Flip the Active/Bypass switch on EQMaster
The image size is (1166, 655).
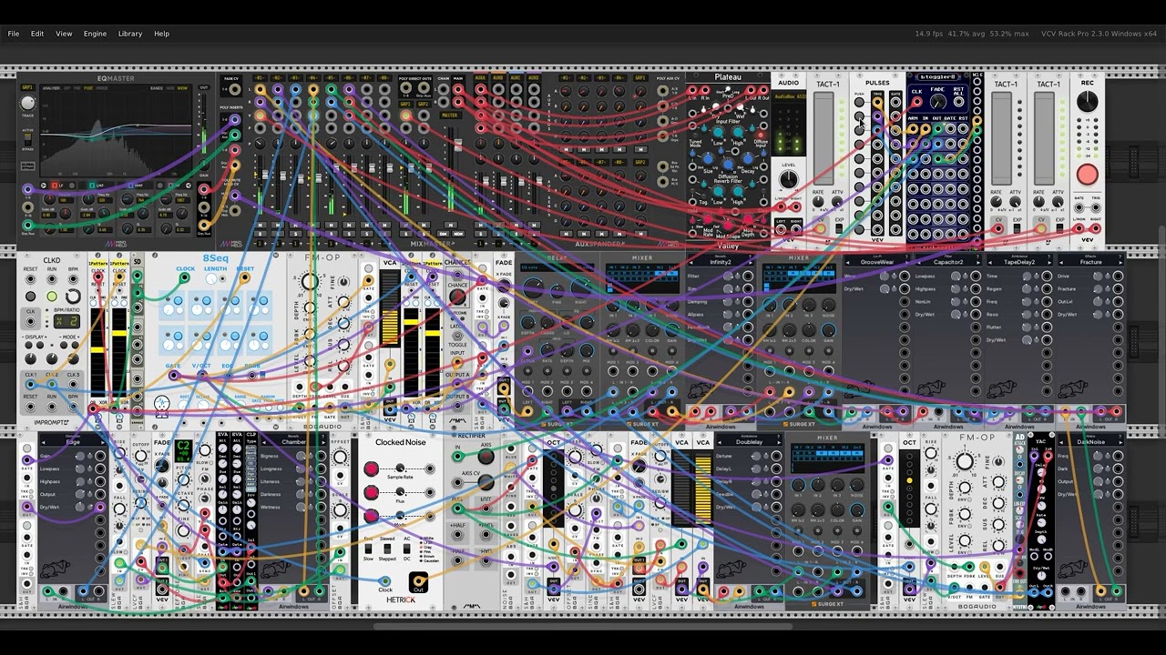(x=28, y=139)
